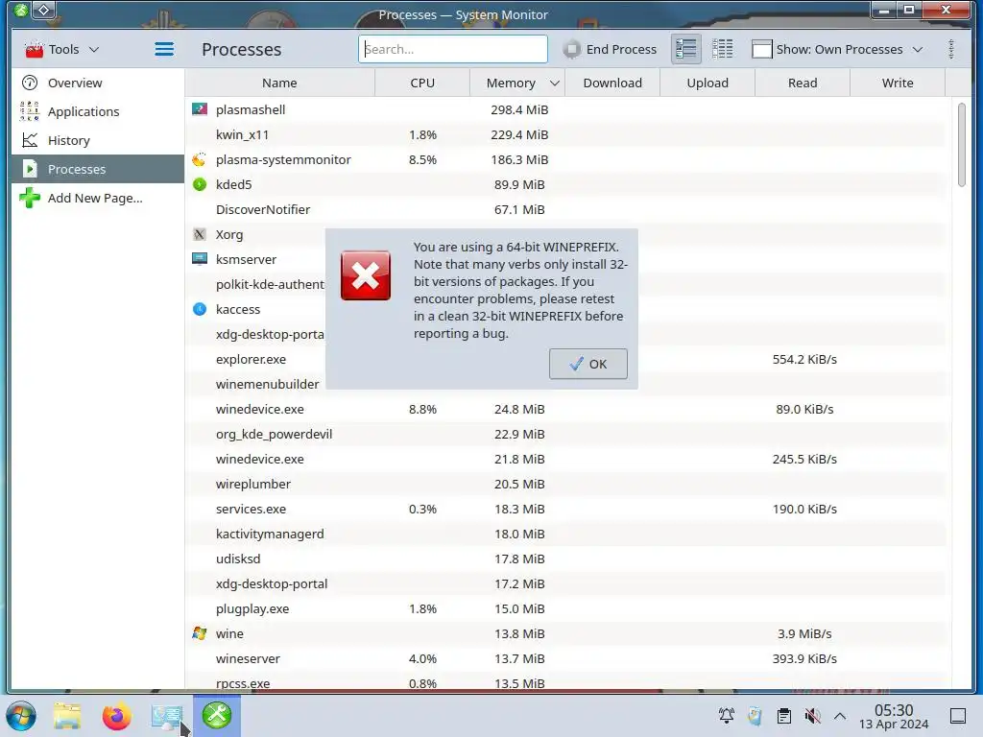Focus the Search field
Screen dimensions: 983x737
(453, 49)
